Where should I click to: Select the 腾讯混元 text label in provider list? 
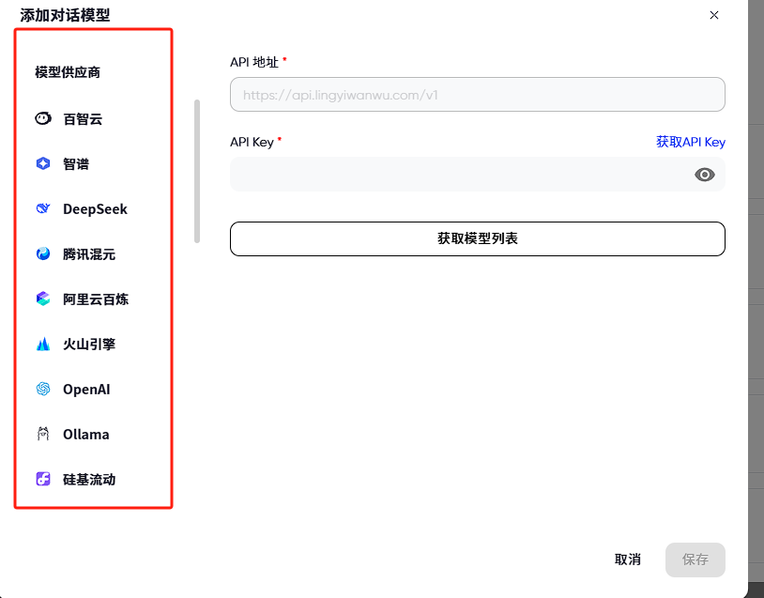pos(89,254)
